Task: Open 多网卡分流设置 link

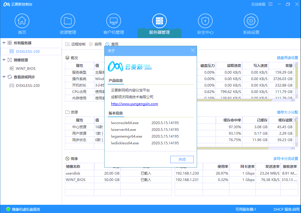Action: pyautogui.click(x=286, y=158)
